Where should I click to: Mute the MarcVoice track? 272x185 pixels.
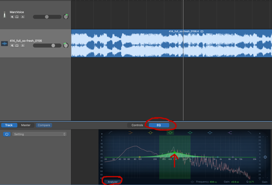click(x=12, y=17)
